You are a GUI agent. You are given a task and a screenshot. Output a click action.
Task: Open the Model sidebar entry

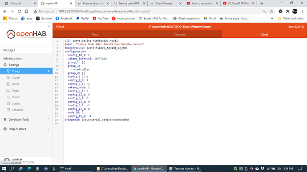pos(16,77)
